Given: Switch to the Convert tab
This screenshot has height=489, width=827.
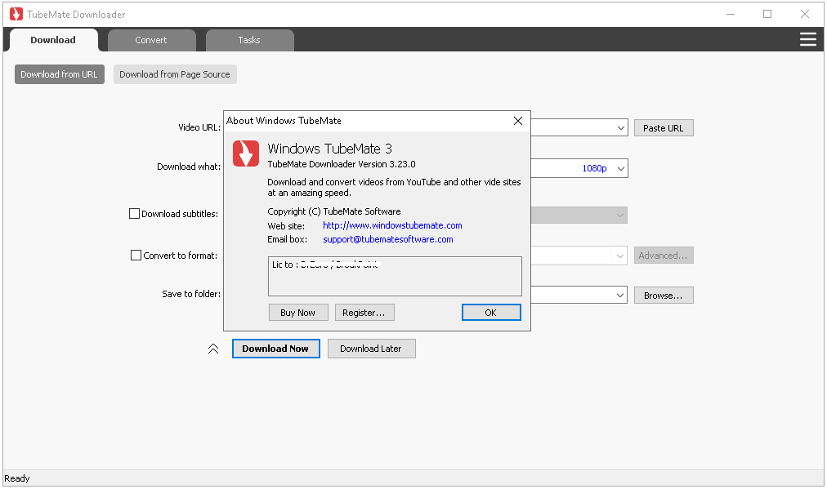Looking at the screenshot, I should pyautogui.click(x=151, y=40).
